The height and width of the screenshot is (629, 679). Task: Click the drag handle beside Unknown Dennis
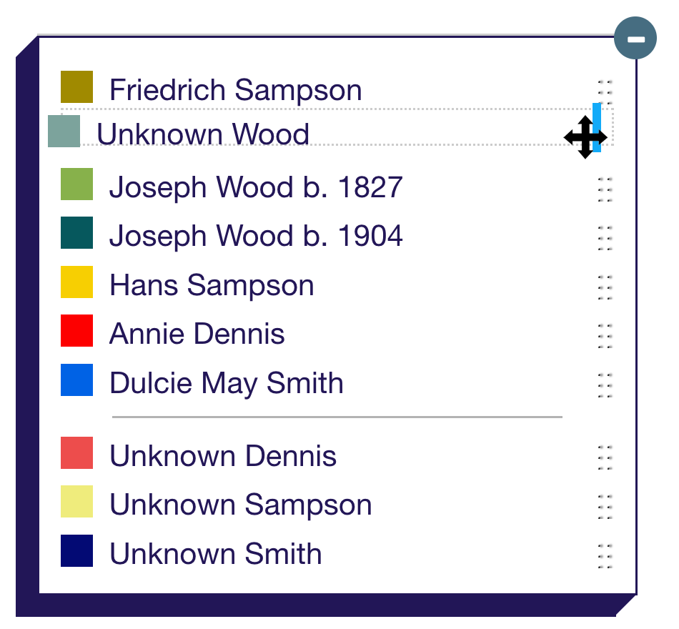click(605, 457)
